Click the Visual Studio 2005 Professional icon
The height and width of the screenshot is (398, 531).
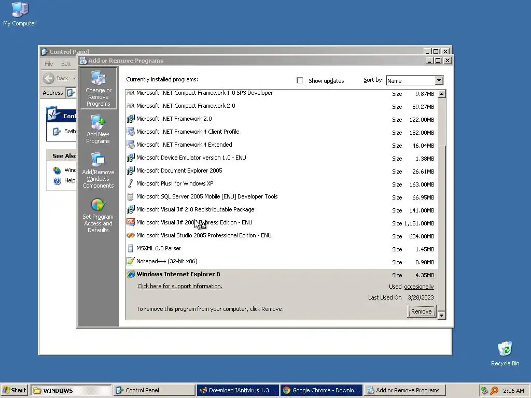(x=130, y=236)
